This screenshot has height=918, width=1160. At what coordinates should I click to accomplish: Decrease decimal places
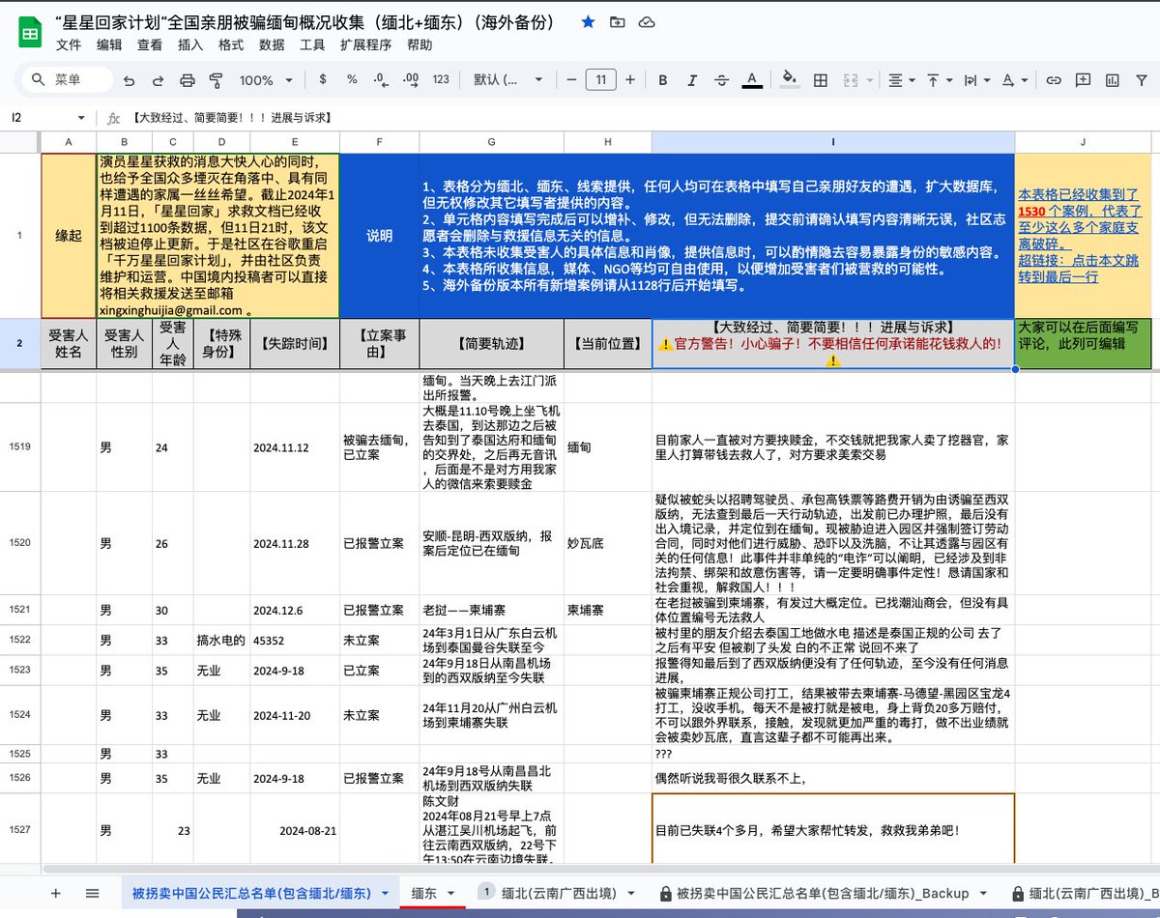tap(382, 80)
